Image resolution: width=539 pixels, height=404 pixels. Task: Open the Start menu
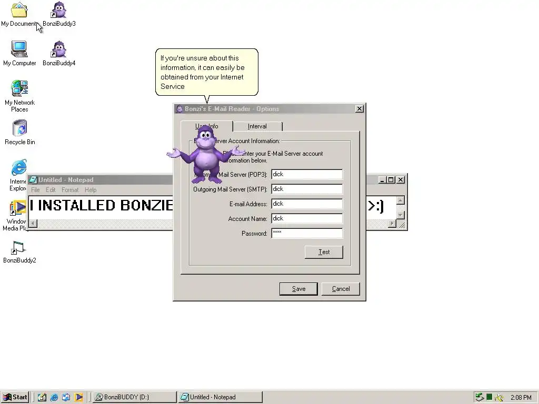pyautogui.click(x=15, y=397)
